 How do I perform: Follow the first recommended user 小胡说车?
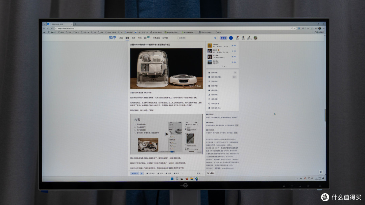pos(234,46)
